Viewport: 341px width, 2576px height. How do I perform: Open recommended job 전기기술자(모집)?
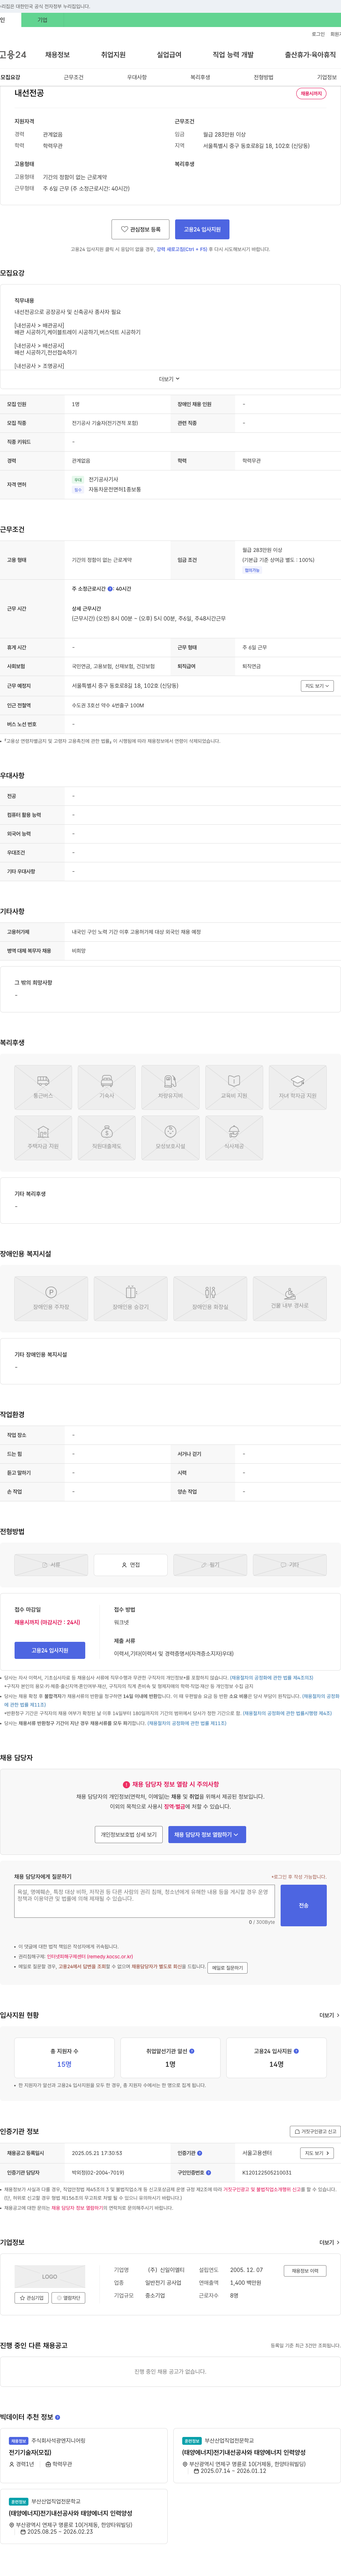[30, 2453]
